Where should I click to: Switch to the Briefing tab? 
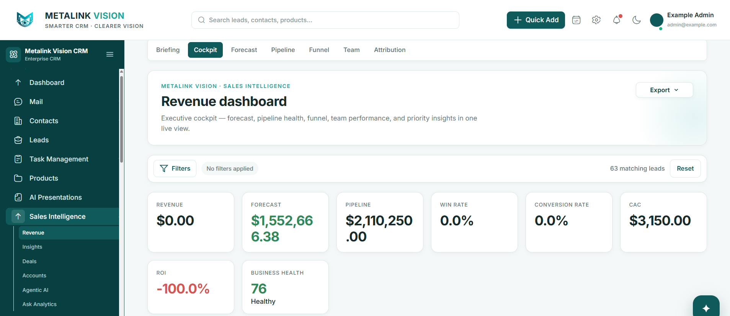(168, 50)
